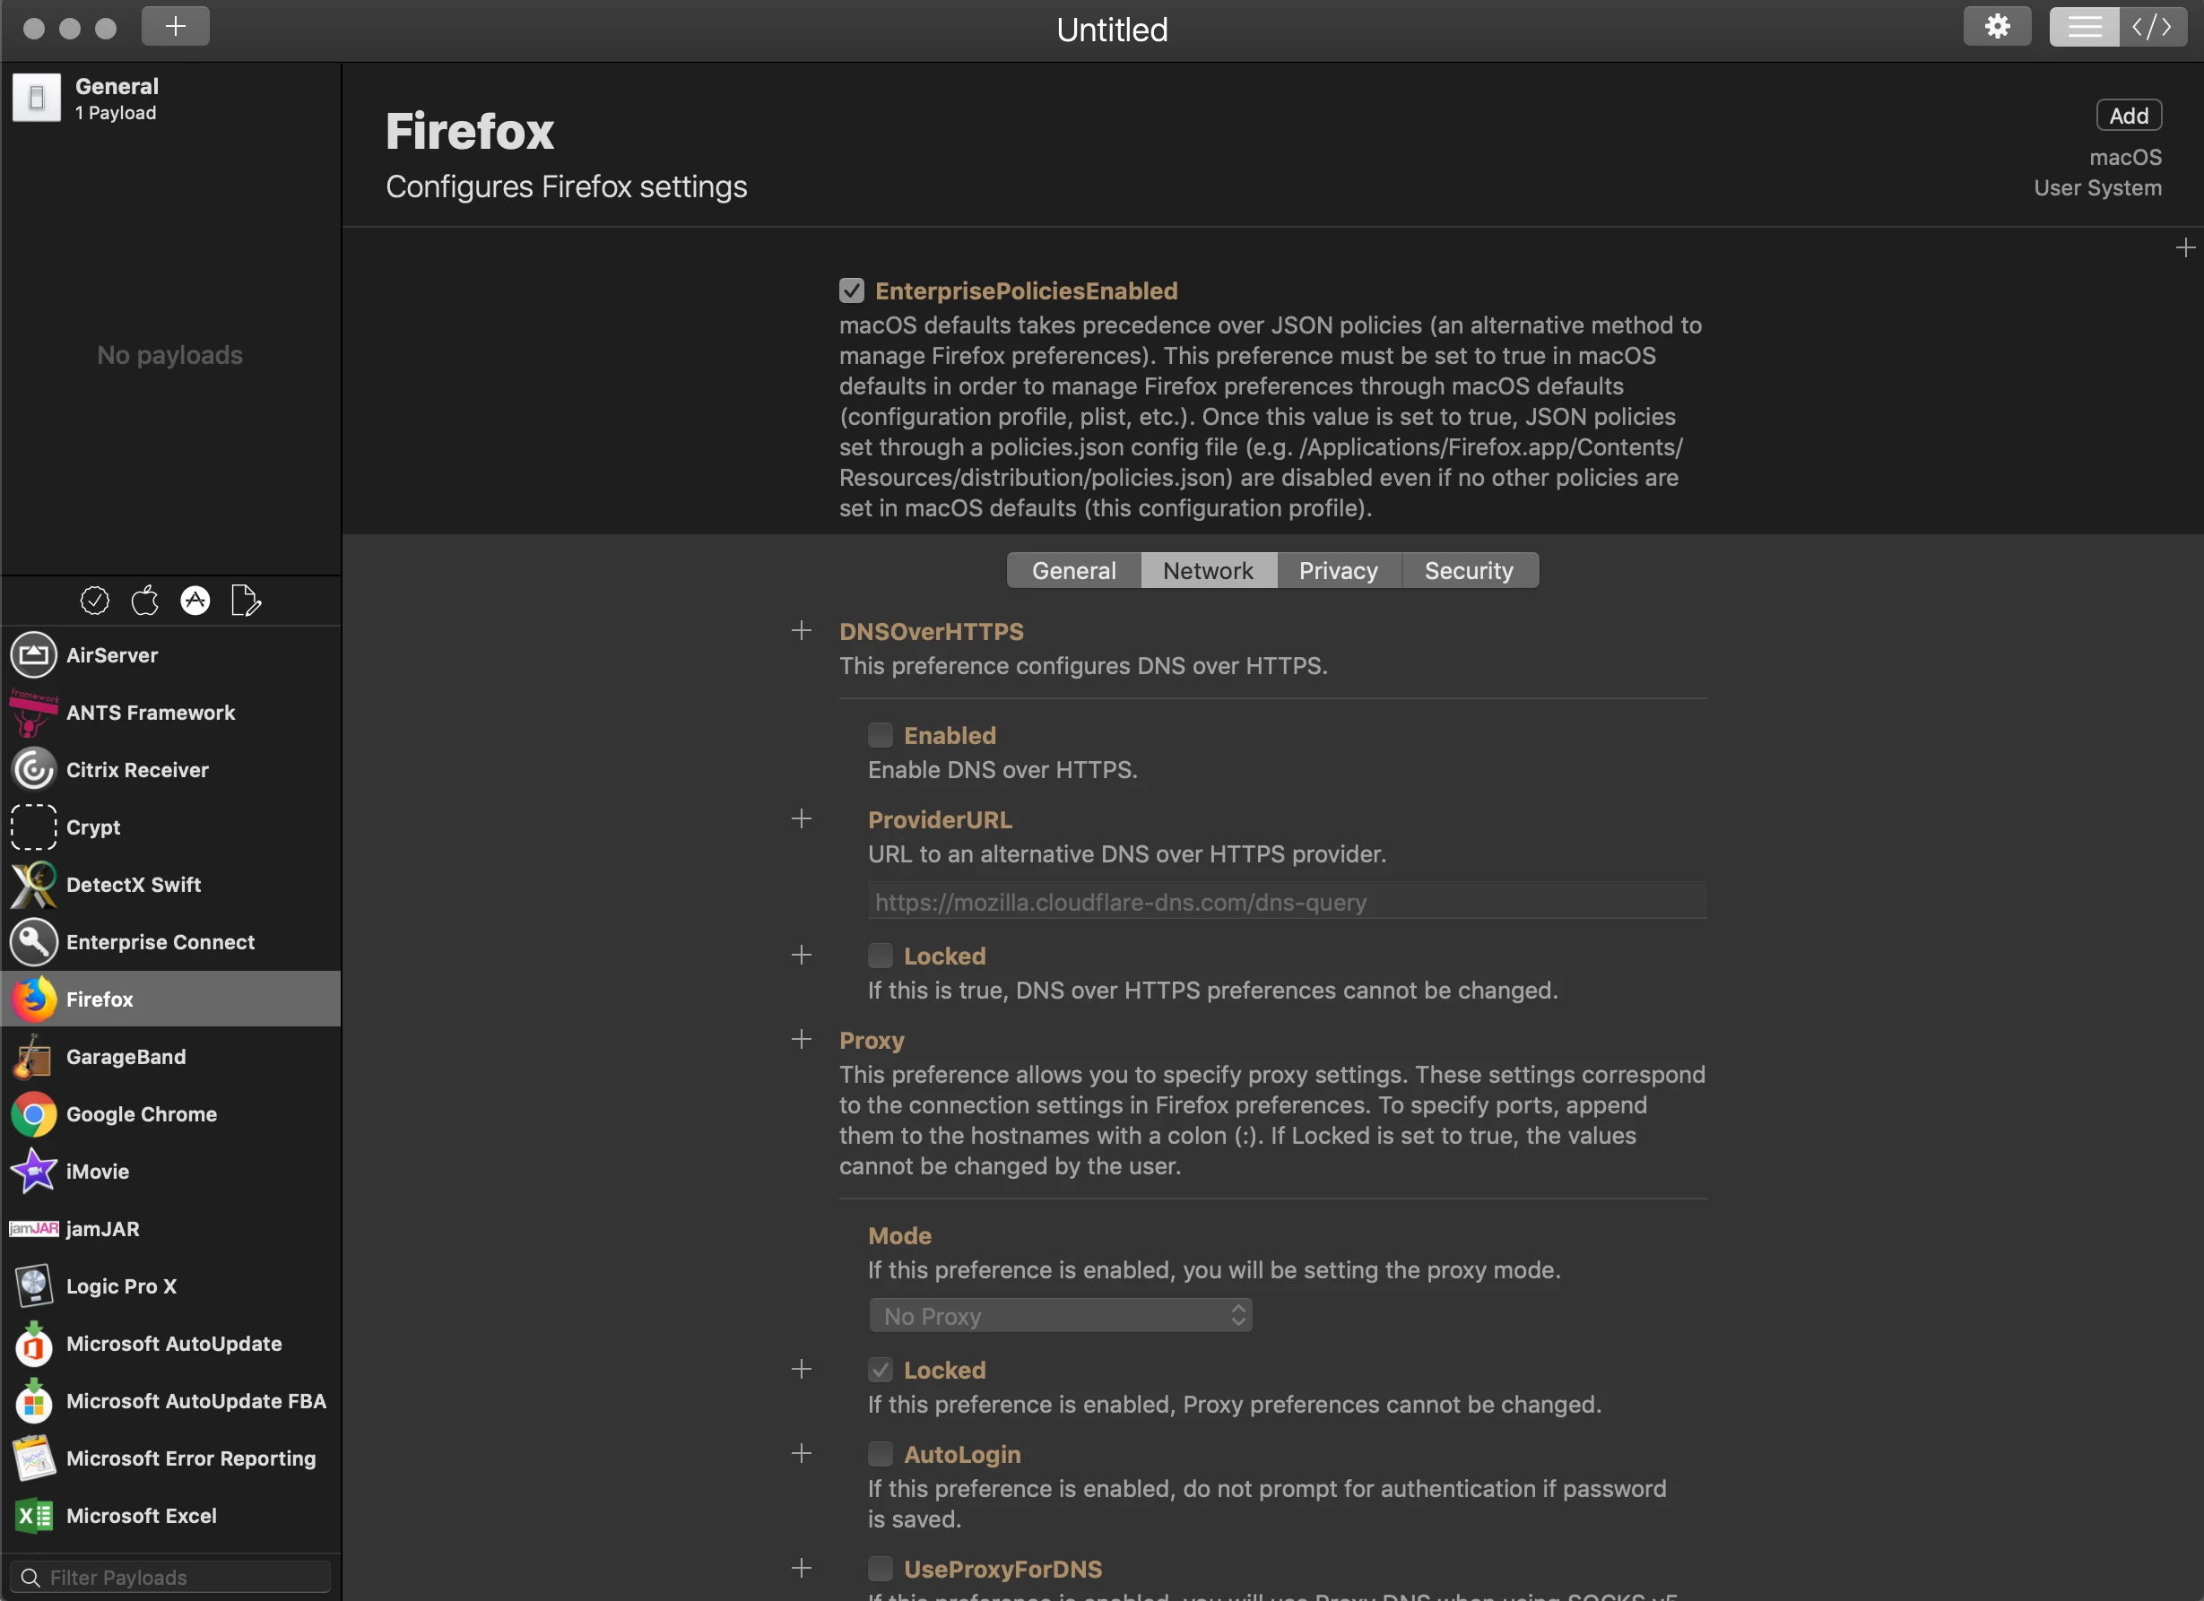The height and width of the screenshot is (1601, 2204).
Task: Enable the DNS over HTTPS Enabled checkbox
Action: 880,735
